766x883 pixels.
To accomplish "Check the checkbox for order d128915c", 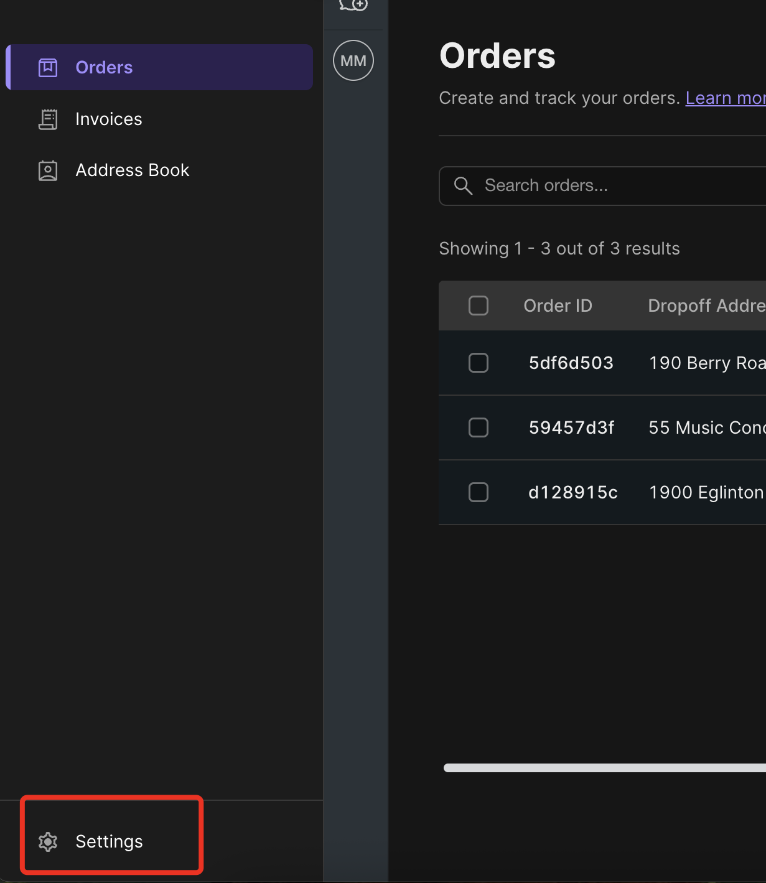I will point(479,492).
